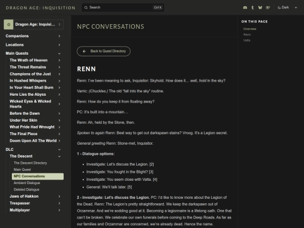
Task: Open Before the Dawn quest
Action: coord(25,113)
